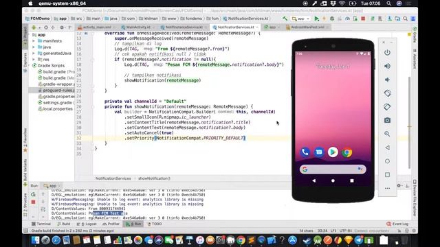This screenshot has width=440, height=247.
Task: Open the App Store from the Dock
Action: click(292, 240)
